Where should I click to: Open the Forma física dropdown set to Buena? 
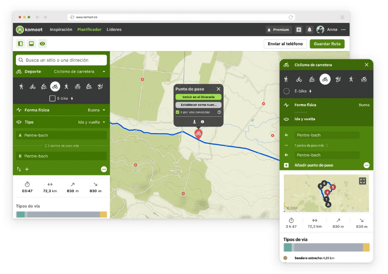(x=97, y=110)
